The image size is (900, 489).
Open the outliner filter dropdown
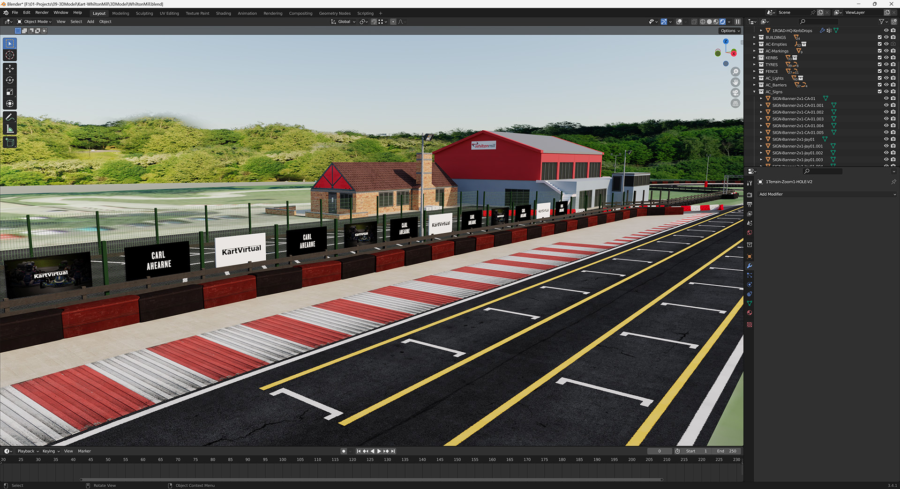click(883, 22)
